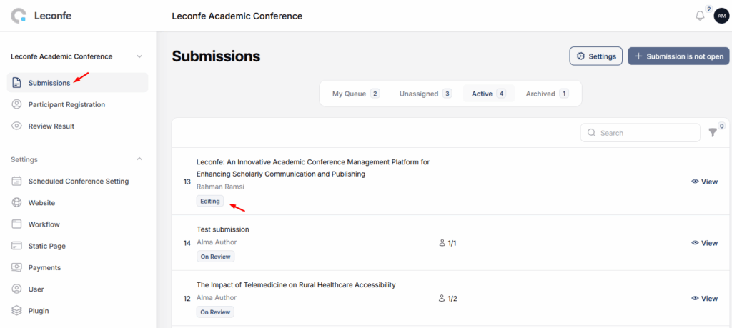Screen dimensions: 732x328
Task: Open Participant Registration in sidebar
Action: click(66, 104)
